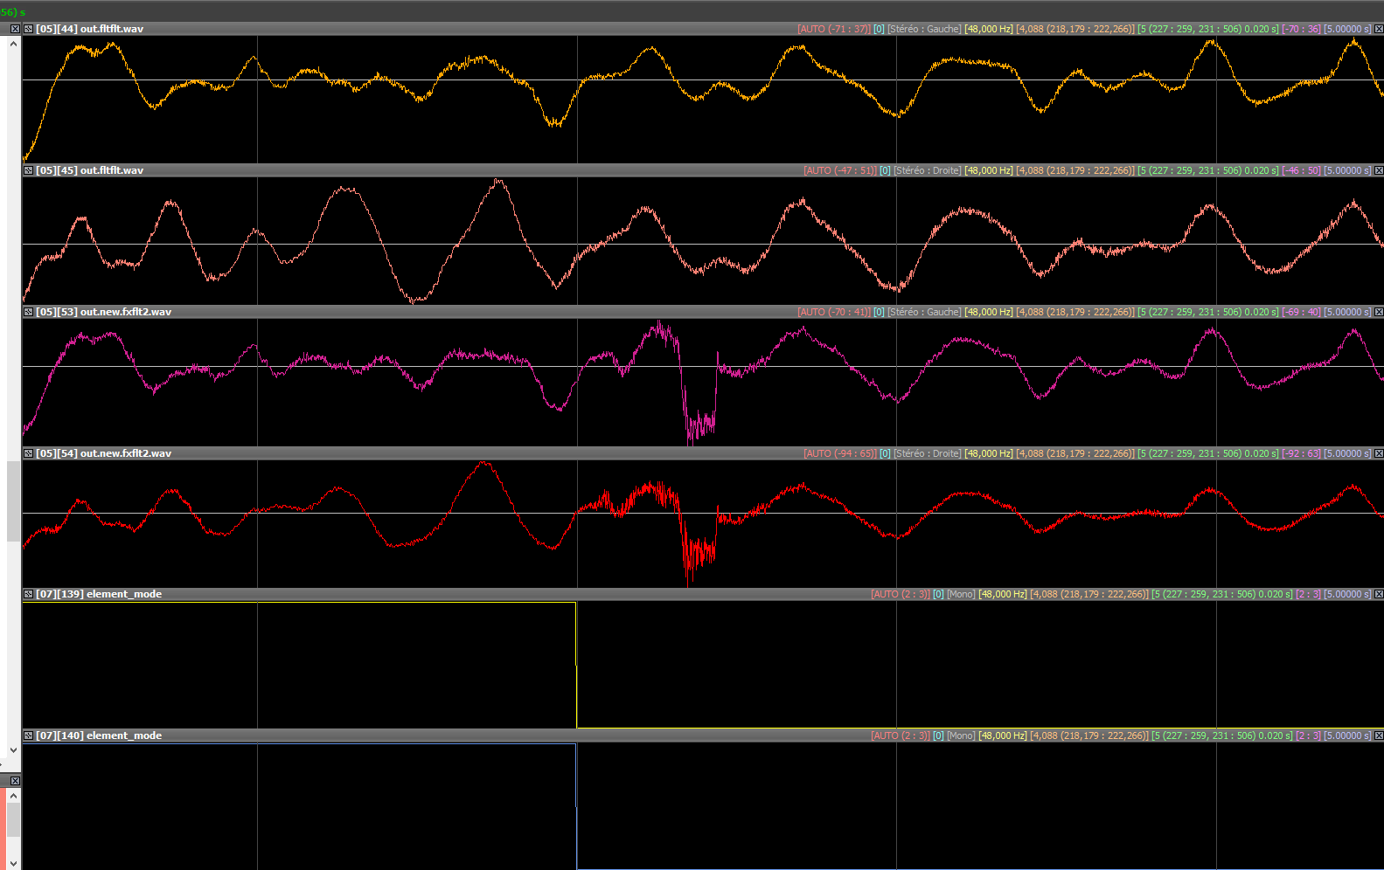
Task: Toggle AUTO (-94 : 65) scaling on track 54
Action: point(839,453)
